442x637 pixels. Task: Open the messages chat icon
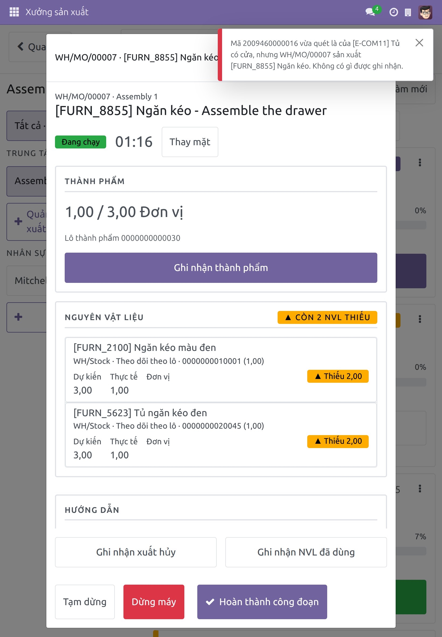(x=370, y=12)
